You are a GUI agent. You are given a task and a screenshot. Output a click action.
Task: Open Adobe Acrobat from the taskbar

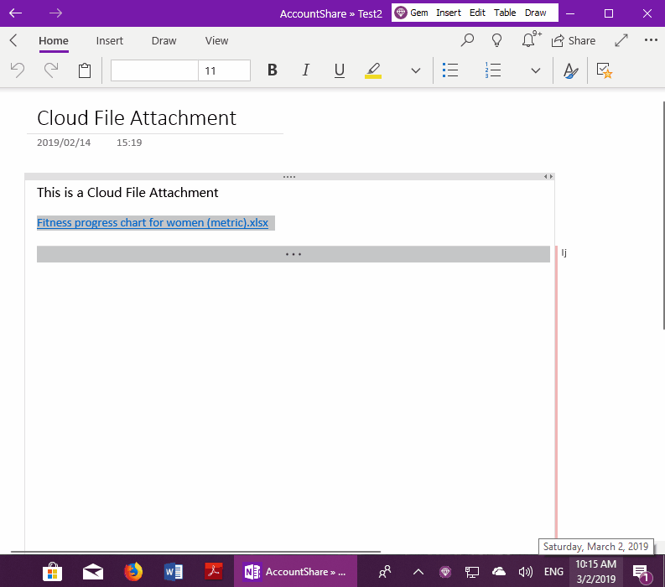point(214,572)
